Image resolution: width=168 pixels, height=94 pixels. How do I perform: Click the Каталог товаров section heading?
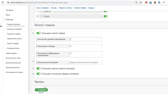click(45, 25)
